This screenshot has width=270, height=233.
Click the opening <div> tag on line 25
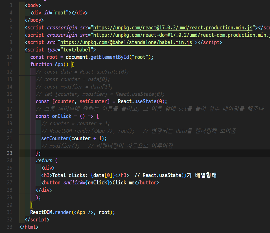[48, 168]
